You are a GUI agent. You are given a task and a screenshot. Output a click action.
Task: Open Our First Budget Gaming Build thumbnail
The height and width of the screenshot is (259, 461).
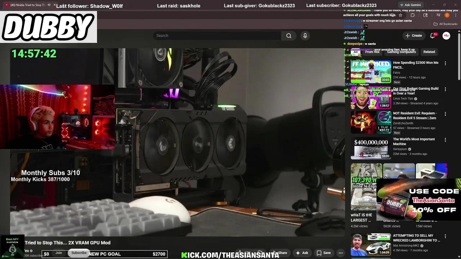tap(371, 97)
